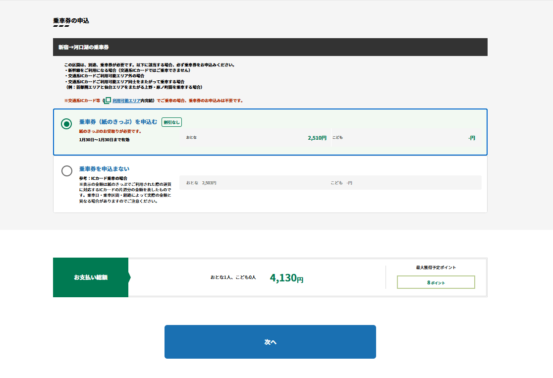Click the 乗車券を申込まない option title

pyautogui.click(x=104, y=169)
